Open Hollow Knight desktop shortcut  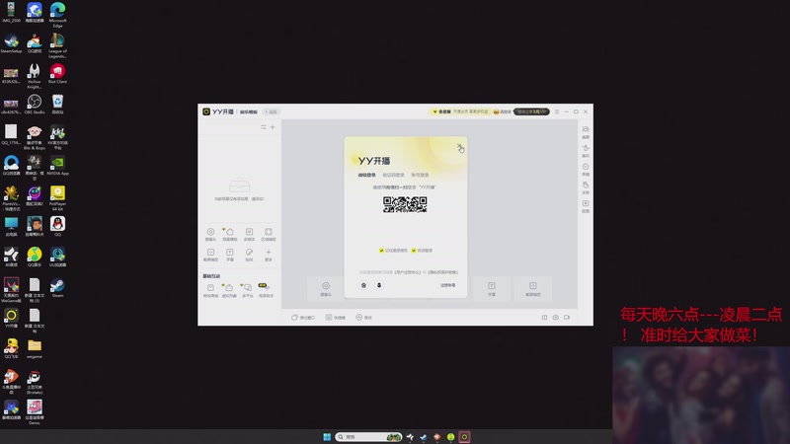[x=35, y=76]
